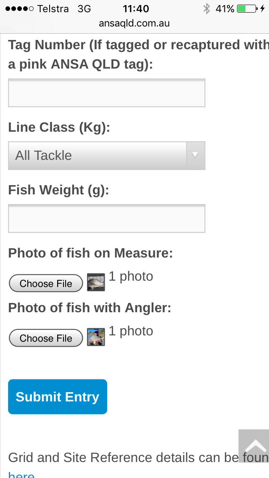Click the Line Class dropdown arrow

[195, 155]
